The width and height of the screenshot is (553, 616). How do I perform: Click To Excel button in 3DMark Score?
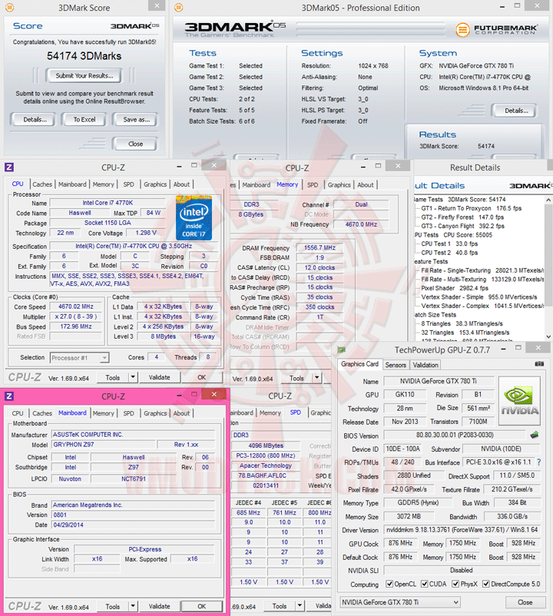pyautogui.click(x=84, y=119)
